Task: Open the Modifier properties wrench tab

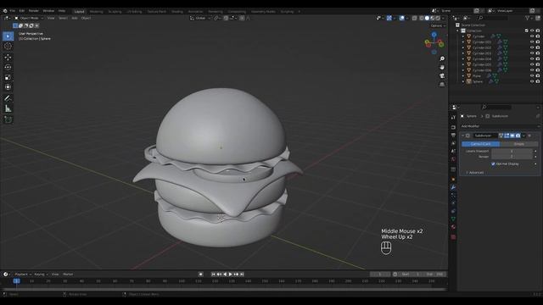Action: tap(453, 187)
